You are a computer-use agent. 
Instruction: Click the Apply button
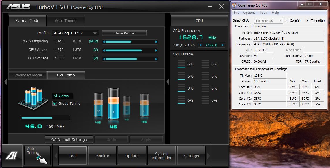146,140
